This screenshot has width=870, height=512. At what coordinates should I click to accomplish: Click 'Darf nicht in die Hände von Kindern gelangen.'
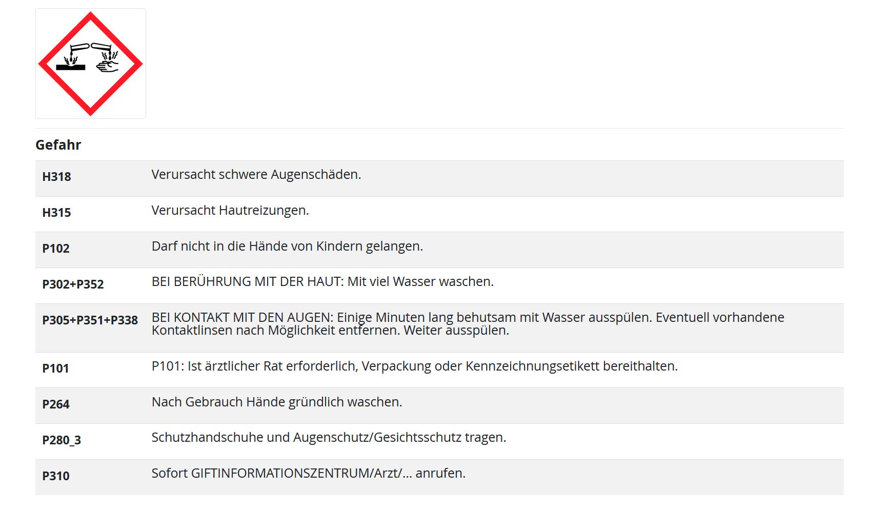pyautogui.click(x=287, y=247)
